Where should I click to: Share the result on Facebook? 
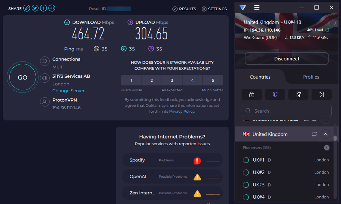tap(44, 8)
